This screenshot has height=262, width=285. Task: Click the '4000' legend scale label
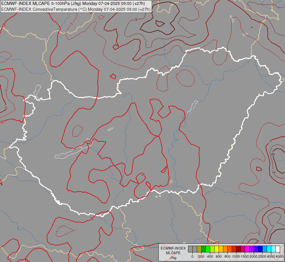(271, 256)
